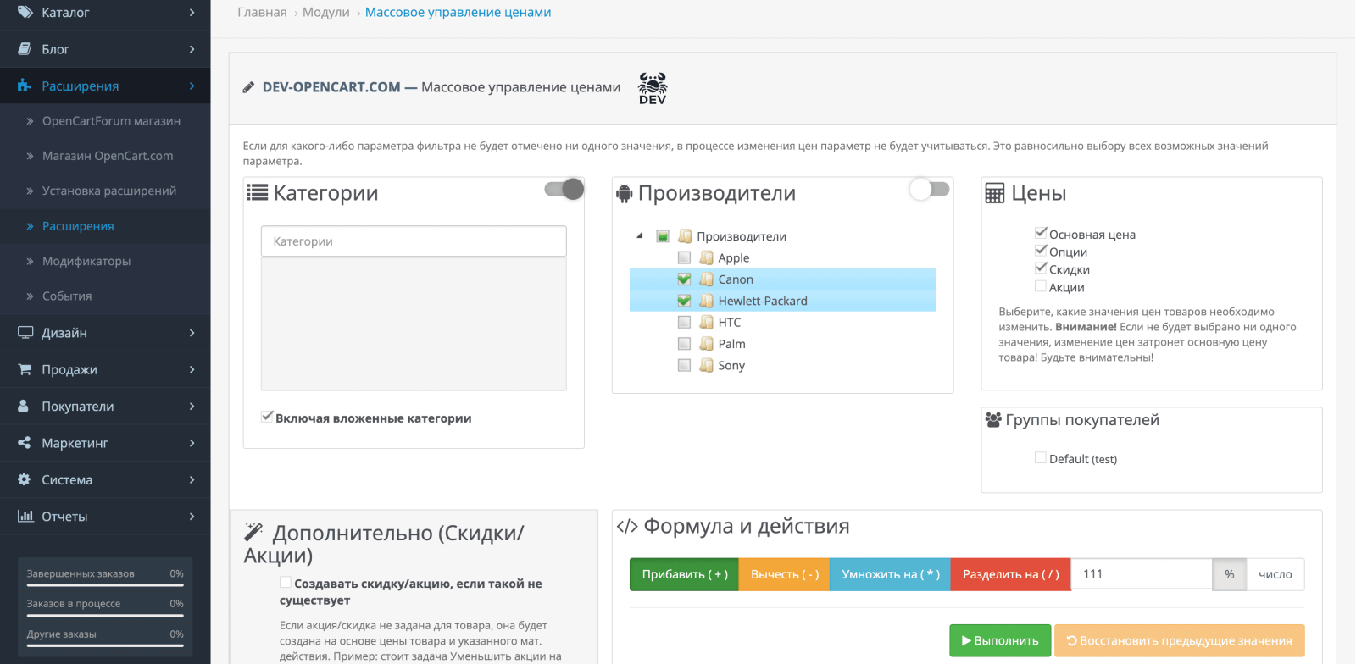The width and height of the screenshot is (1356, 664).
Task: Click the pencil icon in module header
Action: pyautogui.click(x=248, y=87)
